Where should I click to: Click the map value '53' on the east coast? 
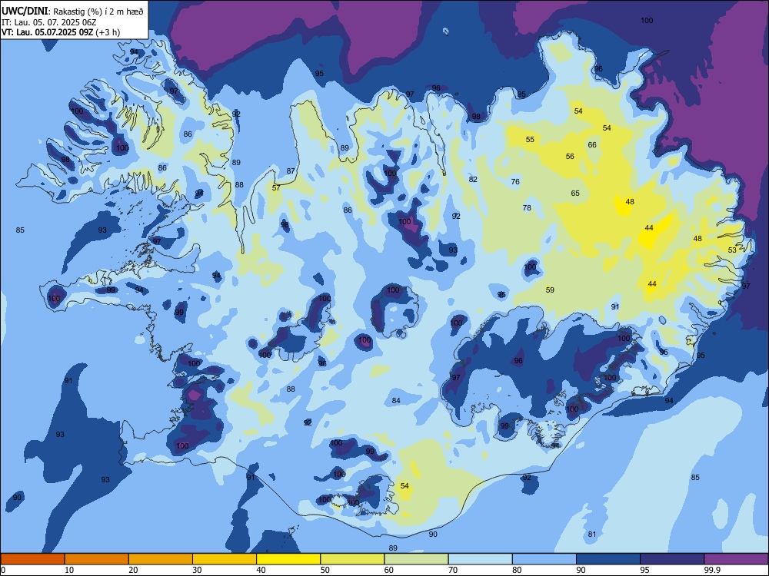732,250
